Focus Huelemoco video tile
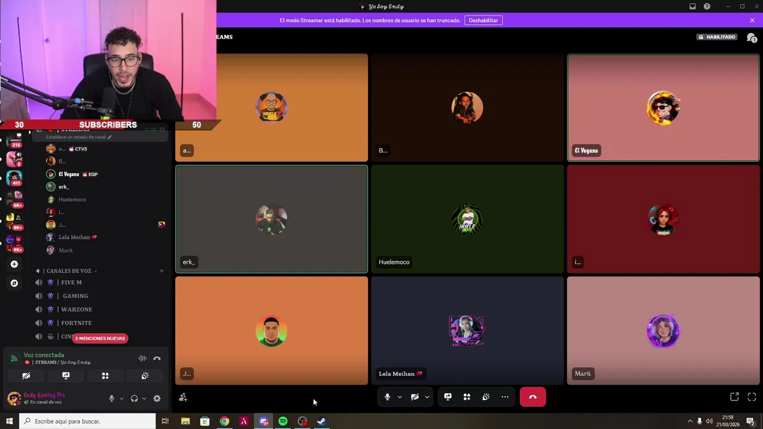The image size is (763, 429). [467, 219]
